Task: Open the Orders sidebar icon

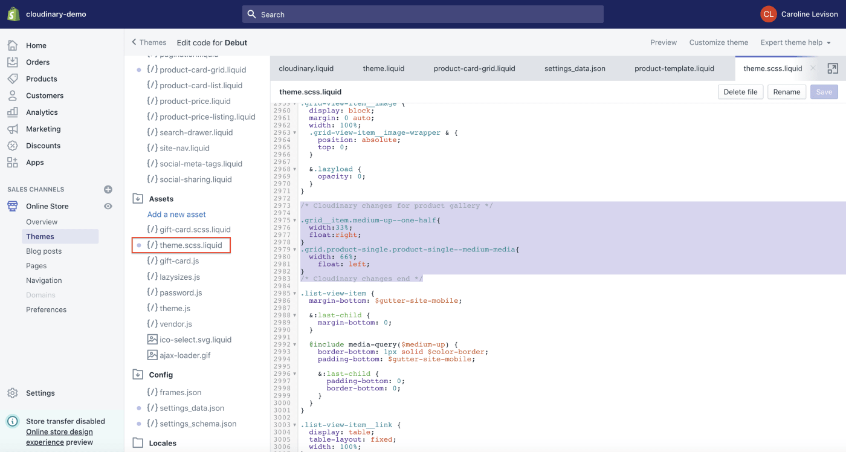Action: [12, 62]
